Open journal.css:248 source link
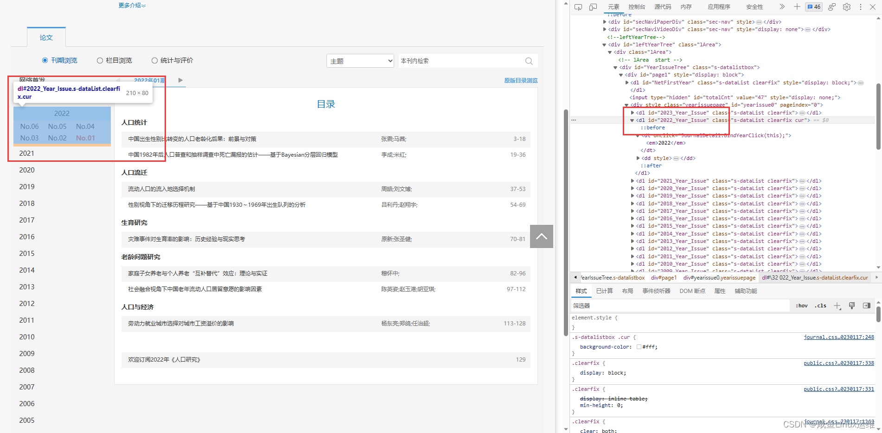 pos(839,337)
